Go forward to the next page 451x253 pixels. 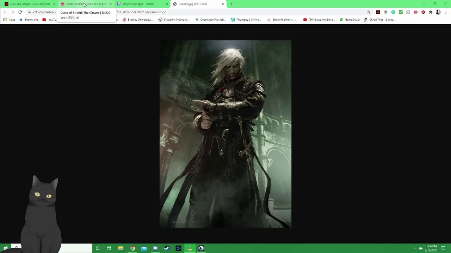[x=12, y=12]
